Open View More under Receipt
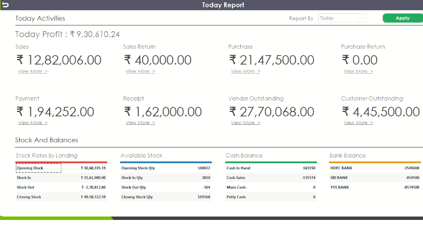Image resolution: width=423 pixels, height=225 pixels. [140, 123]
